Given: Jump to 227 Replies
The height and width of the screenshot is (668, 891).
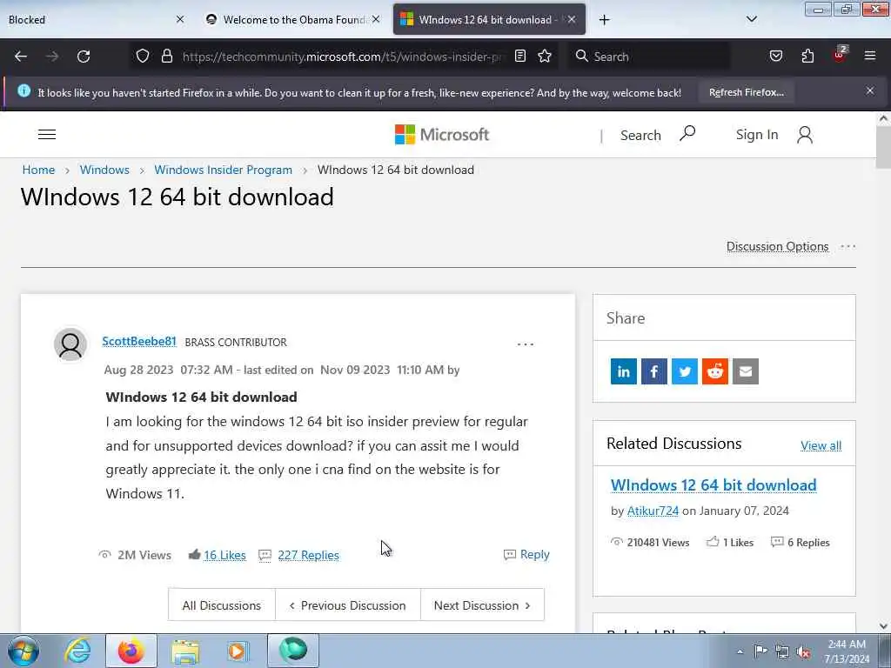Looking at the screenshot, I should (309, 555).
